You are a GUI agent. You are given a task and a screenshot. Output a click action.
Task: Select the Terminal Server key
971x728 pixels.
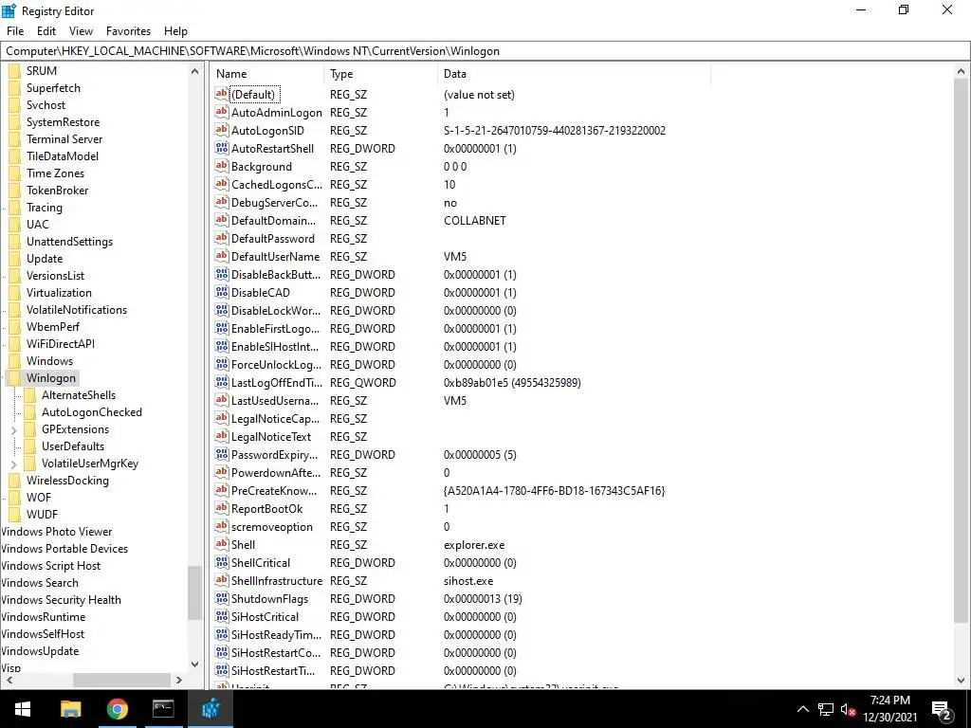coord(64,139)
